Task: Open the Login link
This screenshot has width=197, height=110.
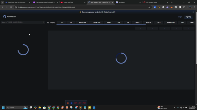Action: click(x=180, y=17)
